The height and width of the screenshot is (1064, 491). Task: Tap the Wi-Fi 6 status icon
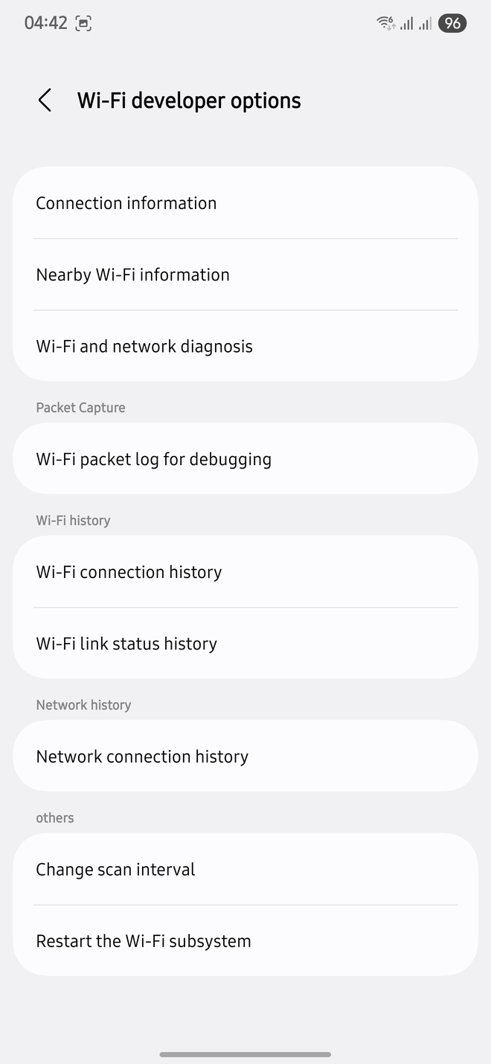(x=385, y=23)
